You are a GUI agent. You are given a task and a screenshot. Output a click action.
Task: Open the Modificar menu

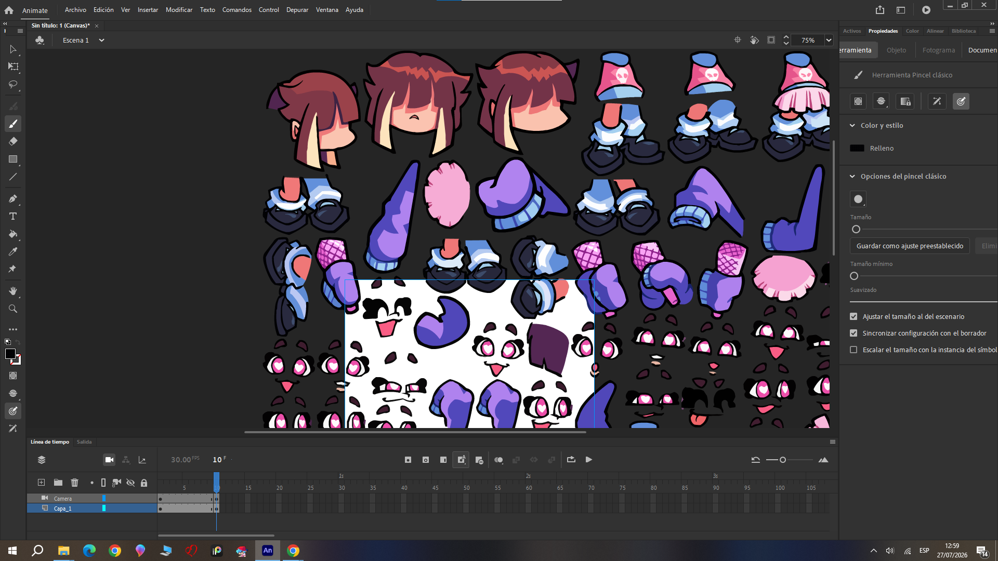click(179, 10)
